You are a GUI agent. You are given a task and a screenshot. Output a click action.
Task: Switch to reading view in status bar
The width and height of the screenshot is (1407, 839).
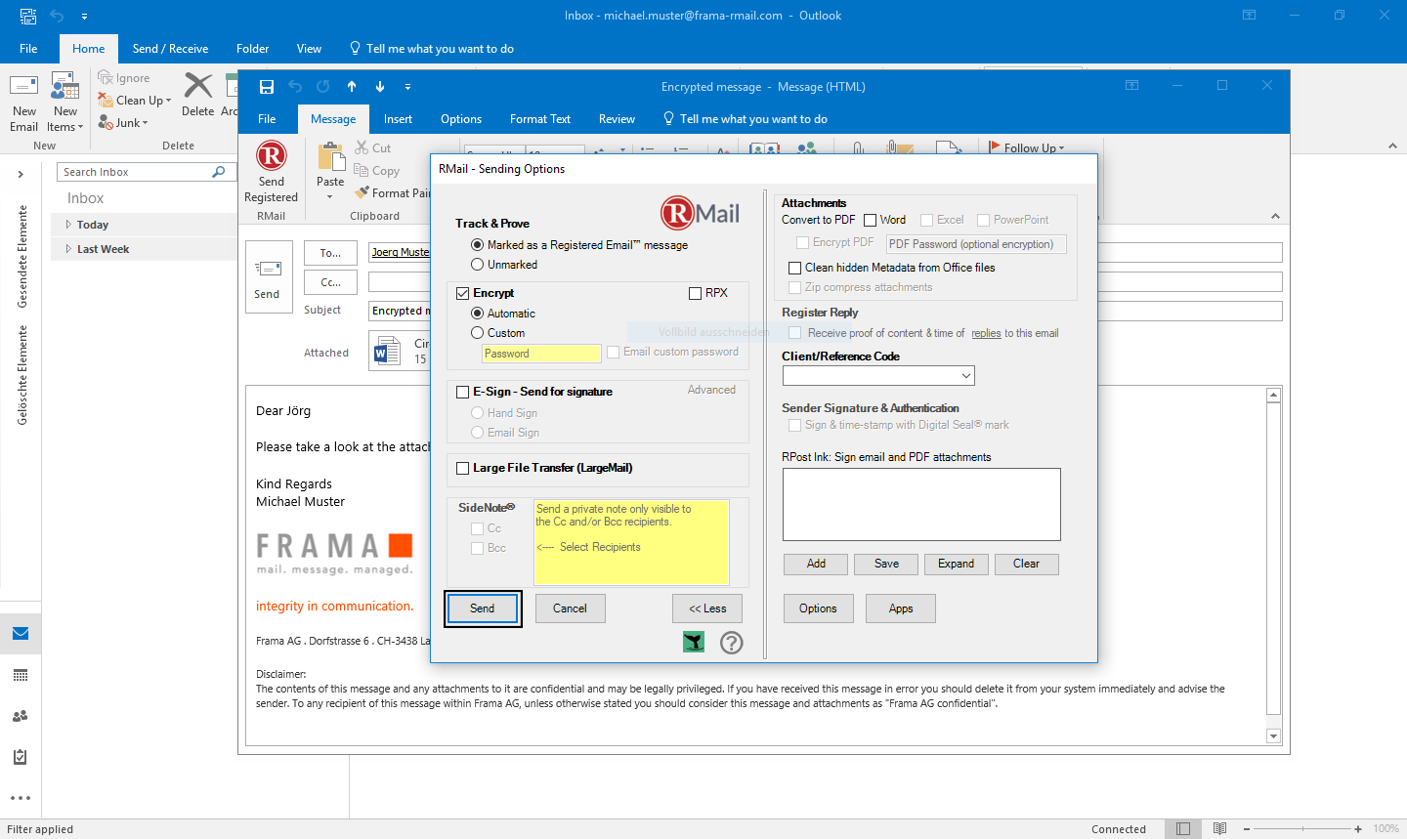tap(1220, 829)
